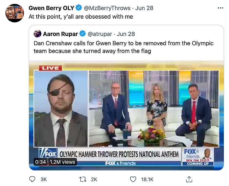Click the share upload icon
The height and width of the screenshot is (186, 229).
[x=189, y=179]
